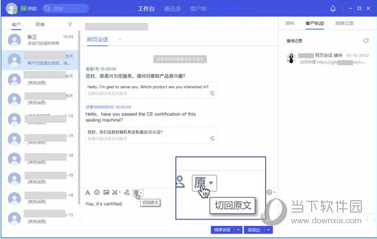Open the 消息记录 tab
Image resolution: width=377 pixels, height=239 pixels.
click(344, 23)
